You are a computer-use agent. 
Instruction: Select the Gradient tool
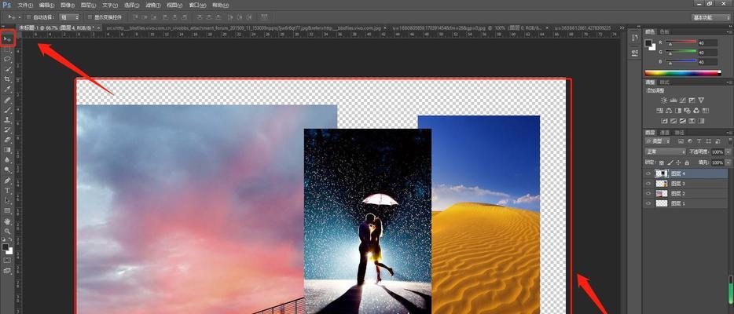[x=7, y=149]
